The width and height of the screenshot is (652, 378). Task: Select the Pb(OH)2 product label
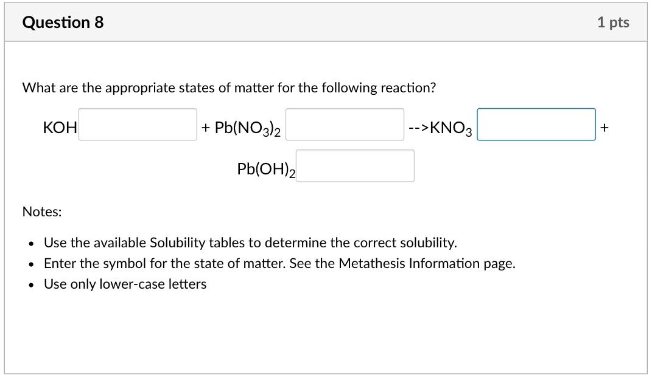[x=265, y=168]
